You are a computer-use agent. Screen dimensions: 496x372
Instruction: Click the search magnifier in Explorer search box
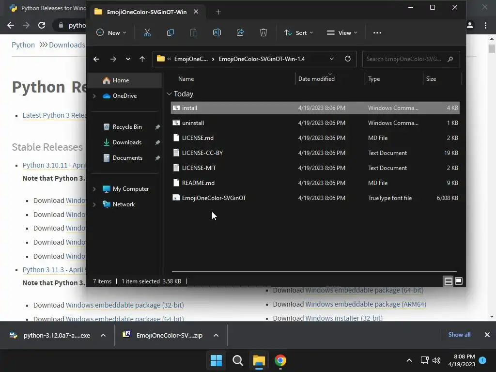point(450,59)
